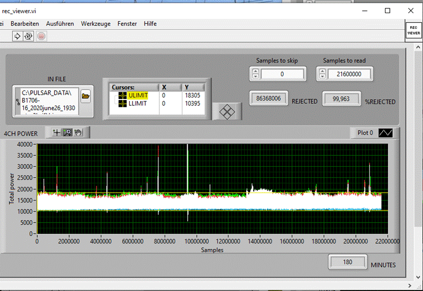Click the 40000 y-axis scale label
The image size is (423, 291).
(25, 145)
